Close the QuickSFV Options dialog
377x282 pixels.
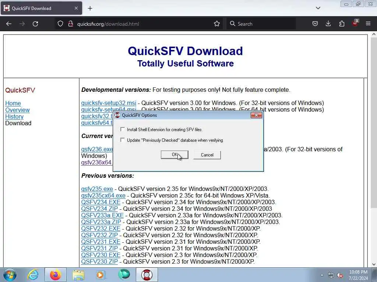(256, 115)
